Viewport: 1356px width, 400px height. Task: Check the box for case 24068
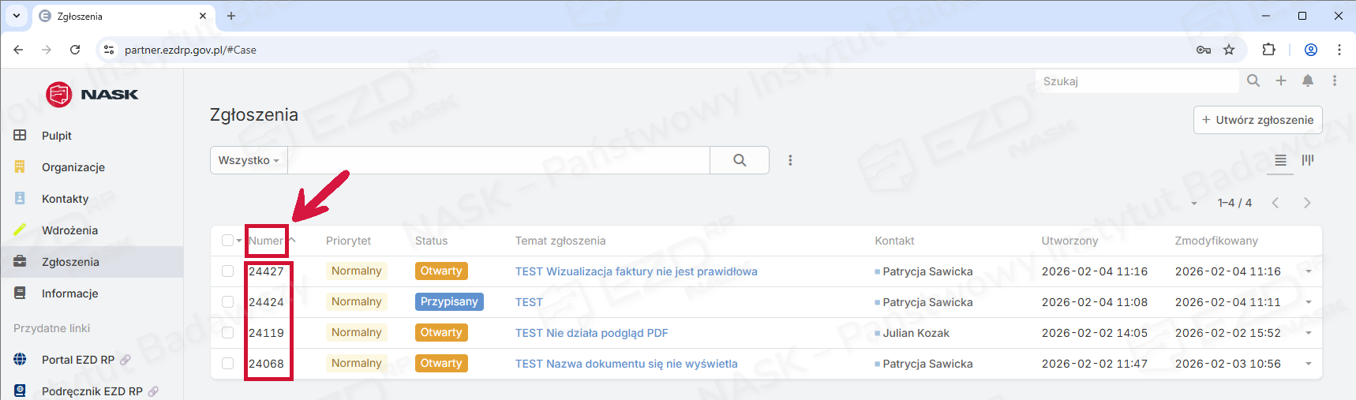[228, 364]
